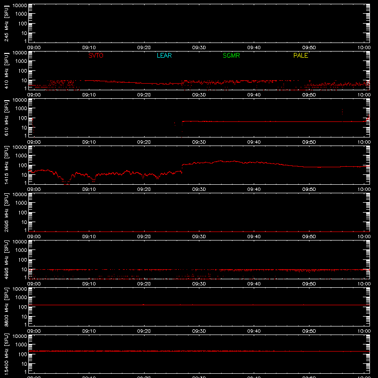
Task: Select the 1415 MHz [SFU] axis title
Action: [x=6, y=165]
